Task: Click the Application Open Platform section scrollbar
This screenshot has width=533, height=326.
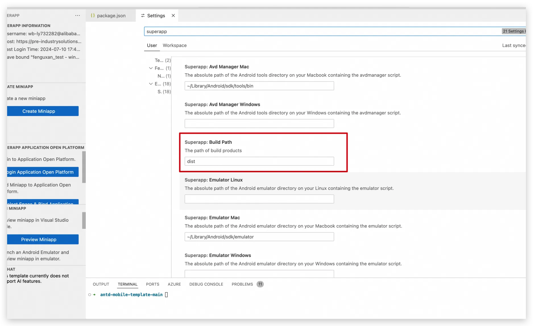Action: click(x=84, y=167)
